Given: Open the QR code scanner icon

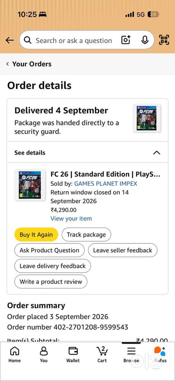Looking at the screenshot, I should 164,40.
